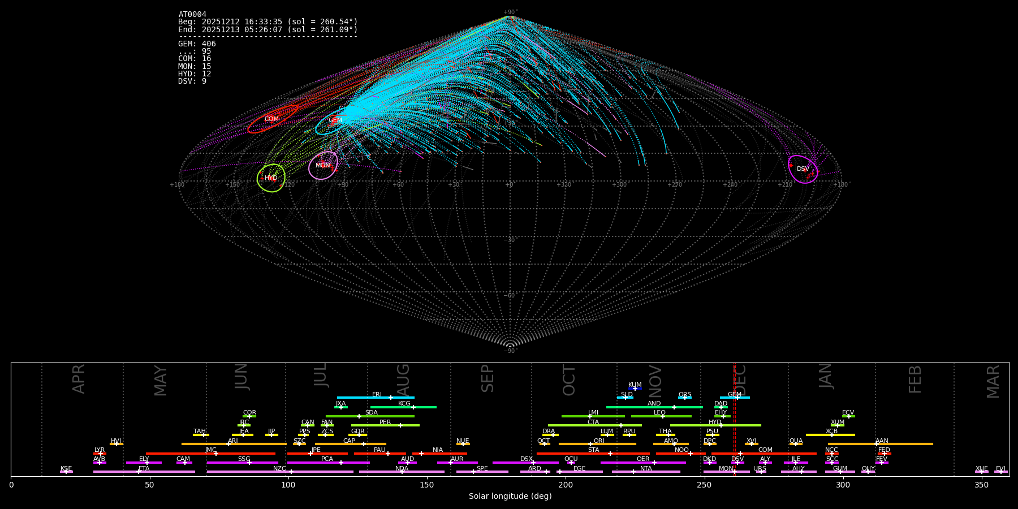Image resolution: width=1018 pixels, height=509 pixels.
Task: Click the 'DSV: 9' count in the legend
Action: (x=192, y=81)
